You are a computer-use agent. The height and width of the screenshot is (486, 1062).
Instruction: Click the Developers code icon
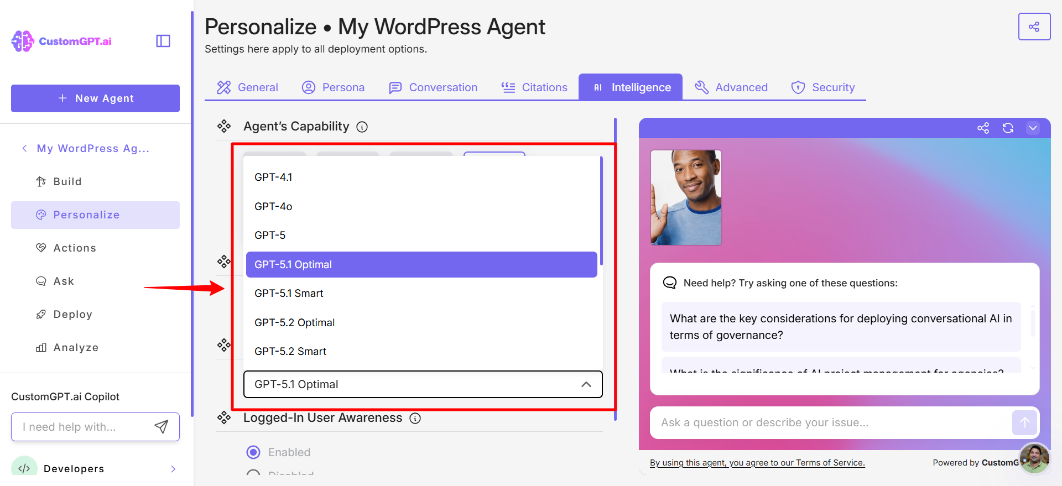pyautogui.click(x=24, y=468)
